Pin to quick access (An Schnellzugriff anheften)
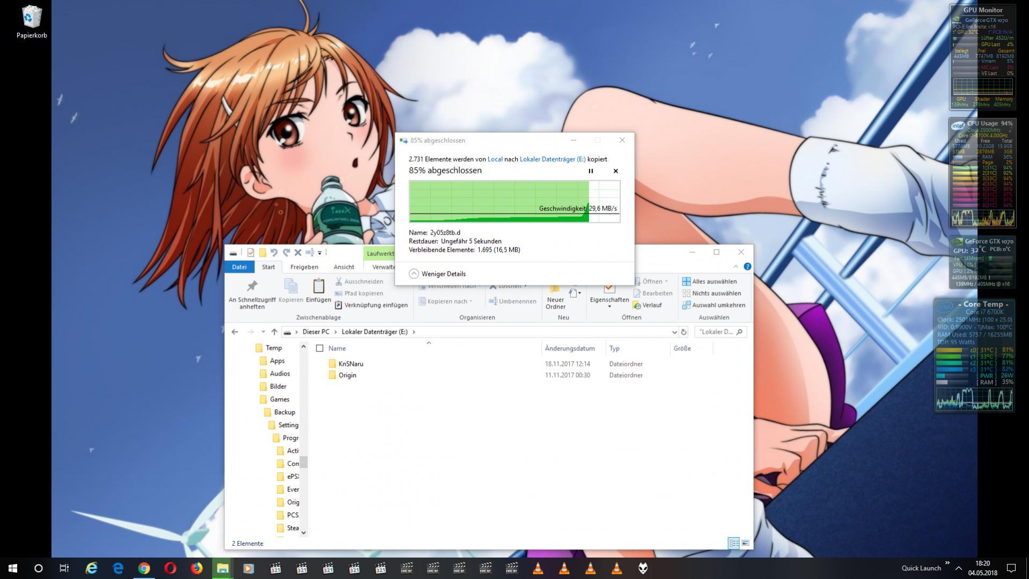 click(x=252, y=294)
